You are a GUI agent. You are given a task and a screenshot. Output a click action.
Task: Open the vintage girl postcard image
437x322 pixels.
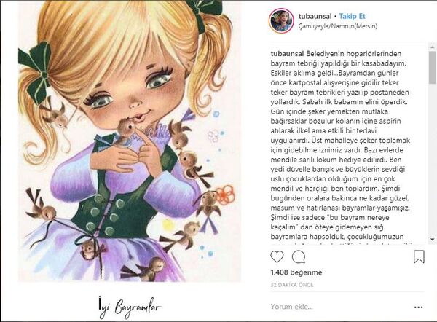[130, 141]
